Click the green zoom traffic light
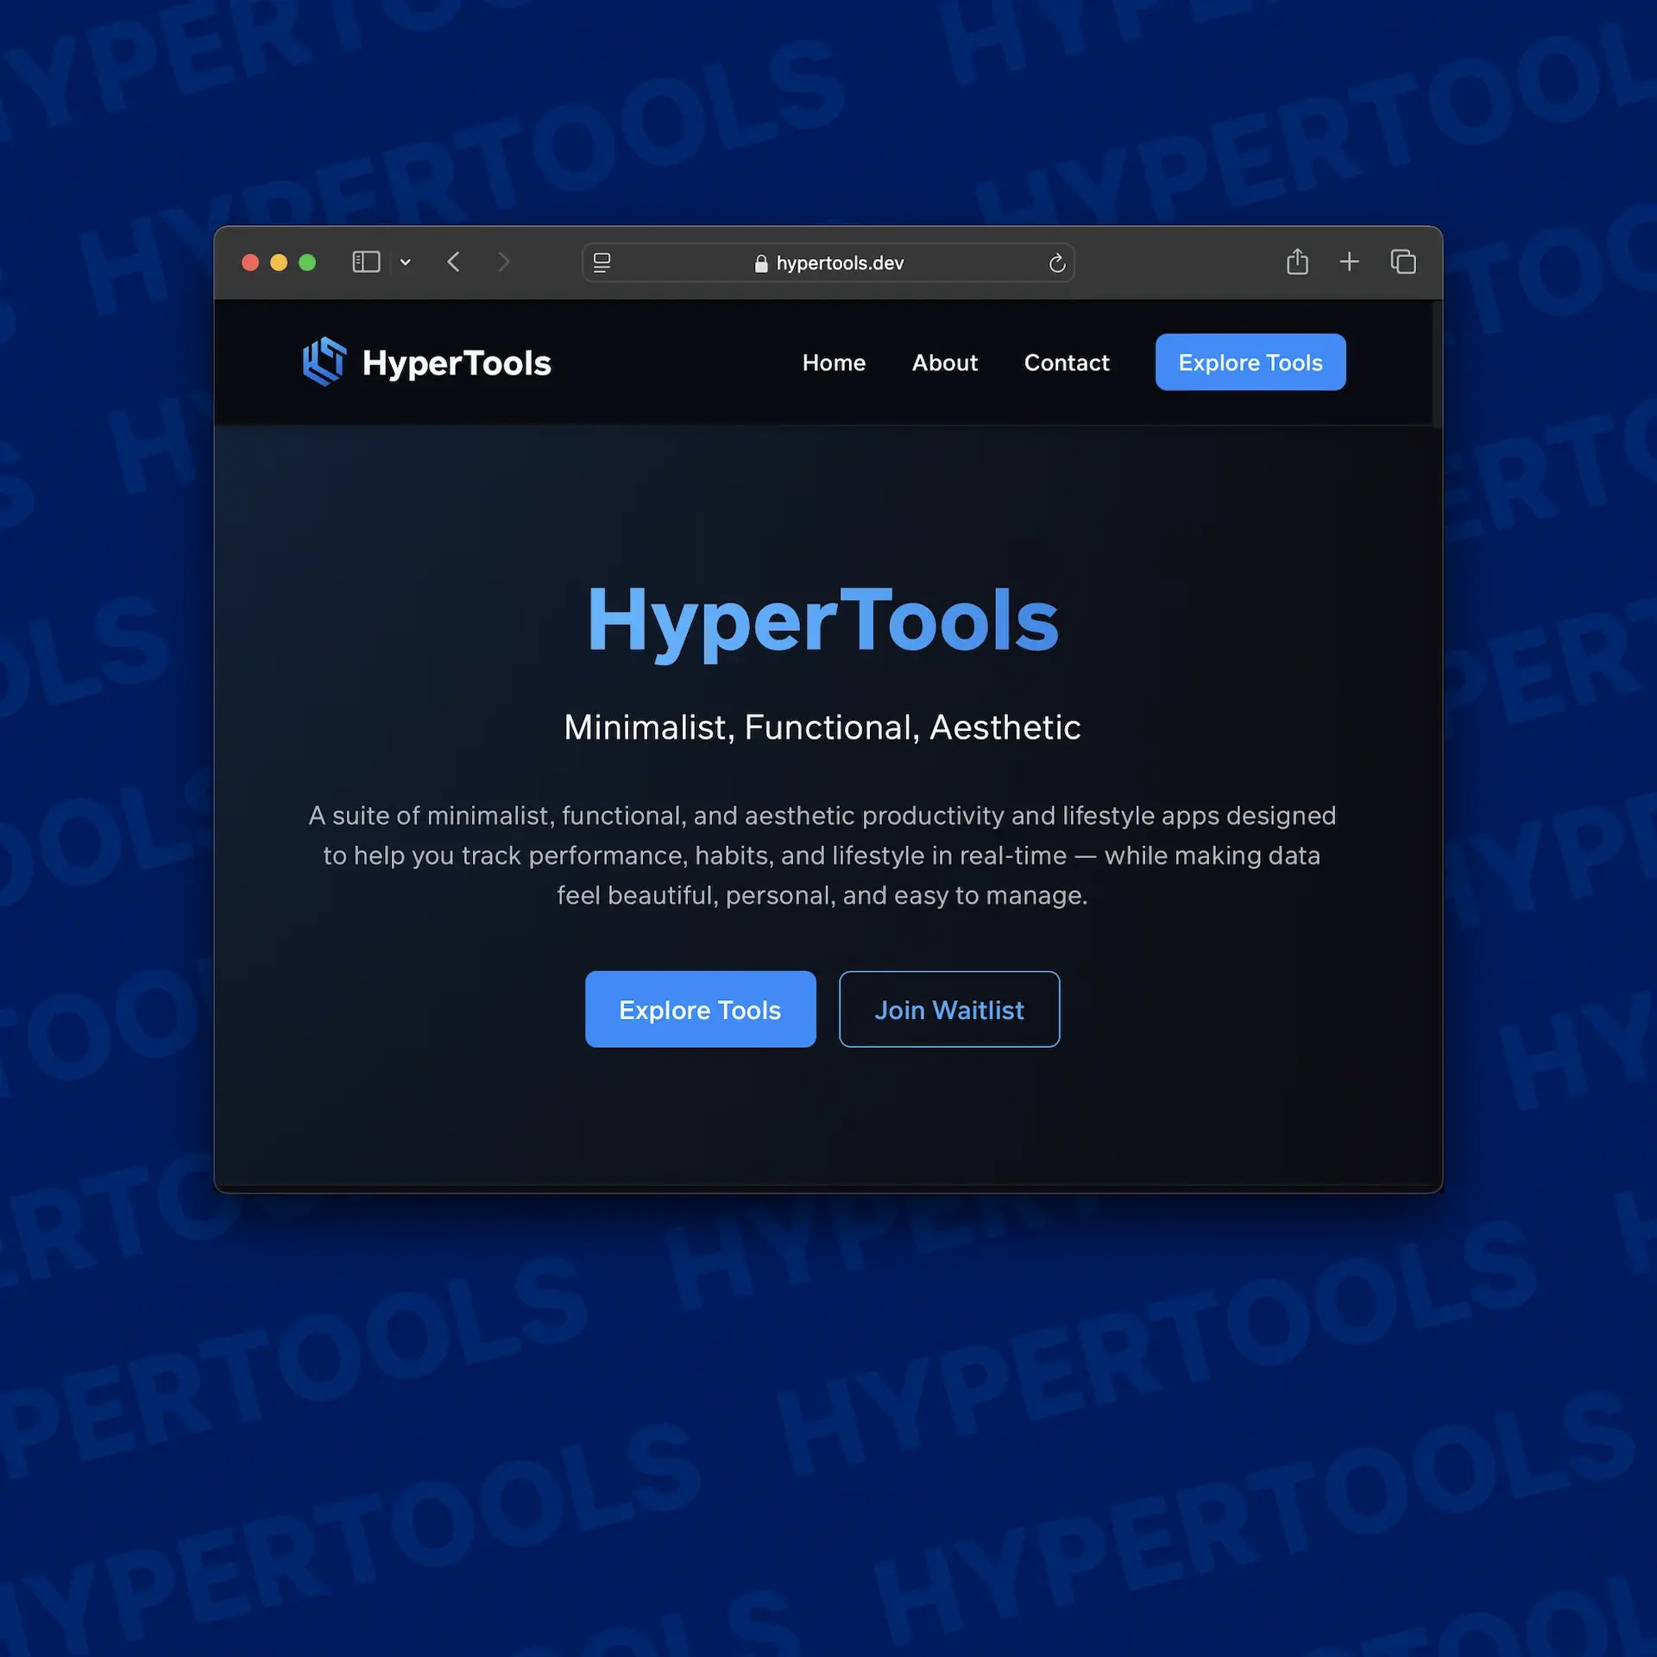Viewport: 1657px width, 1657px height. click(x=308, y=262)
